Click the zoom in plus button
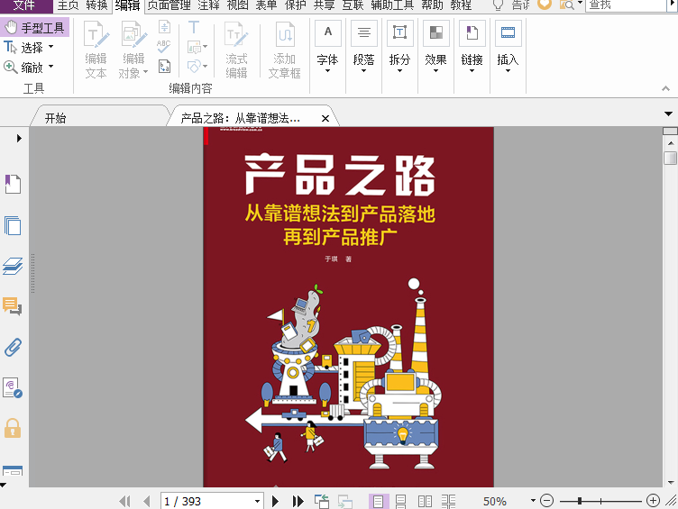This screenshot has width=678, height=509. [653, 501]
